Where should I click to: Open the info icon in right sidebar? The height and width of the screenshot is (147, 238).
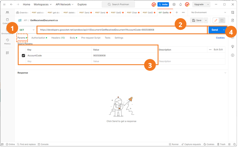233,55
